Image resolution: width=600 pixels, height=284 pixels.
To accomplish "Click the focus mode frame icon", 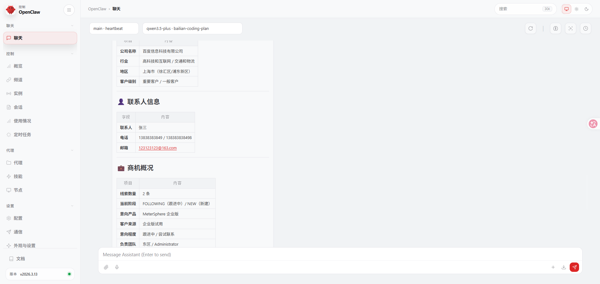I will [570, 28].
